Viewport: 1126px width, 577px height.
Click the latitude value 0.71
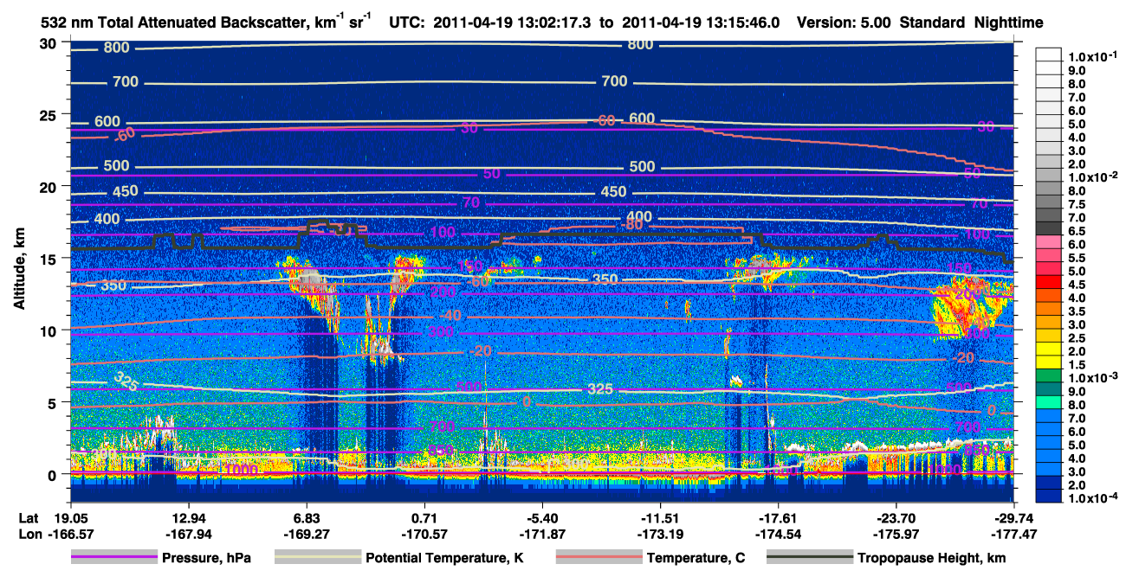click(x=424, y=516)
